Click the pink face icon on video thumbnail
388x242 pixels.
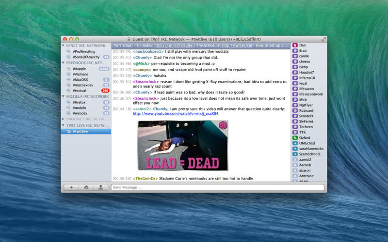coord(223,125)
